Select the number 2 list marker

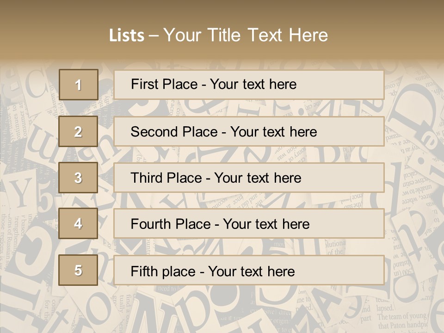[78, 131]
